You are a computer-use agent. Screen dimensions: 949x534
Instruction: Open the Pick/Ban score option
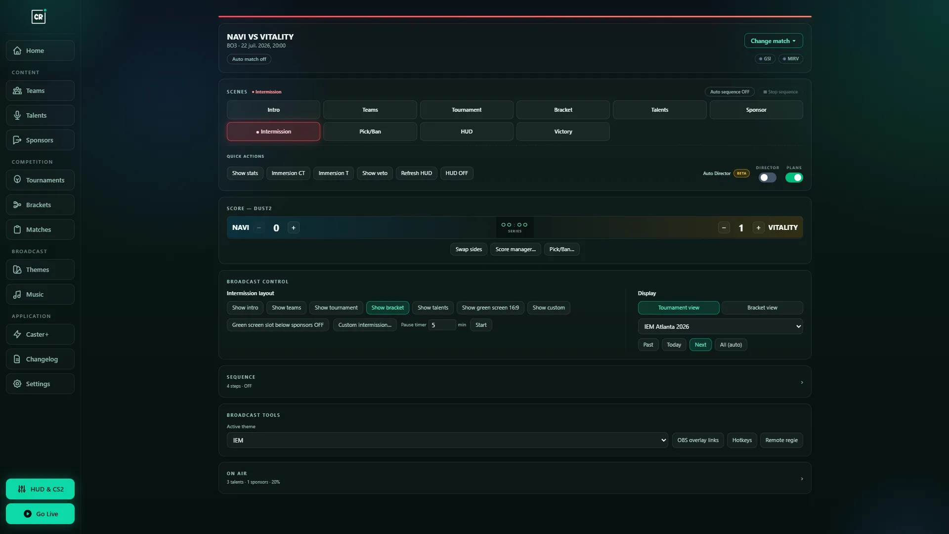pos(561,249)
